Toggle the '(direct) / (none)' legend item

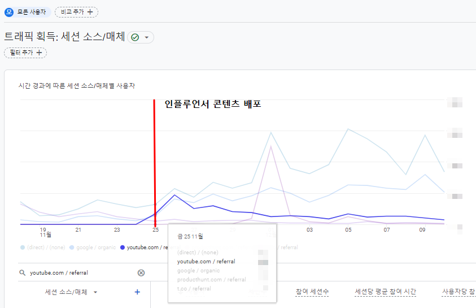pos(43,248)
